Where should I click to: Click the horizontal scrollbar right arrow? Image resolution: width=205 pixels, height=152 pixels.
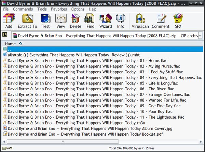tap(201, 141)
